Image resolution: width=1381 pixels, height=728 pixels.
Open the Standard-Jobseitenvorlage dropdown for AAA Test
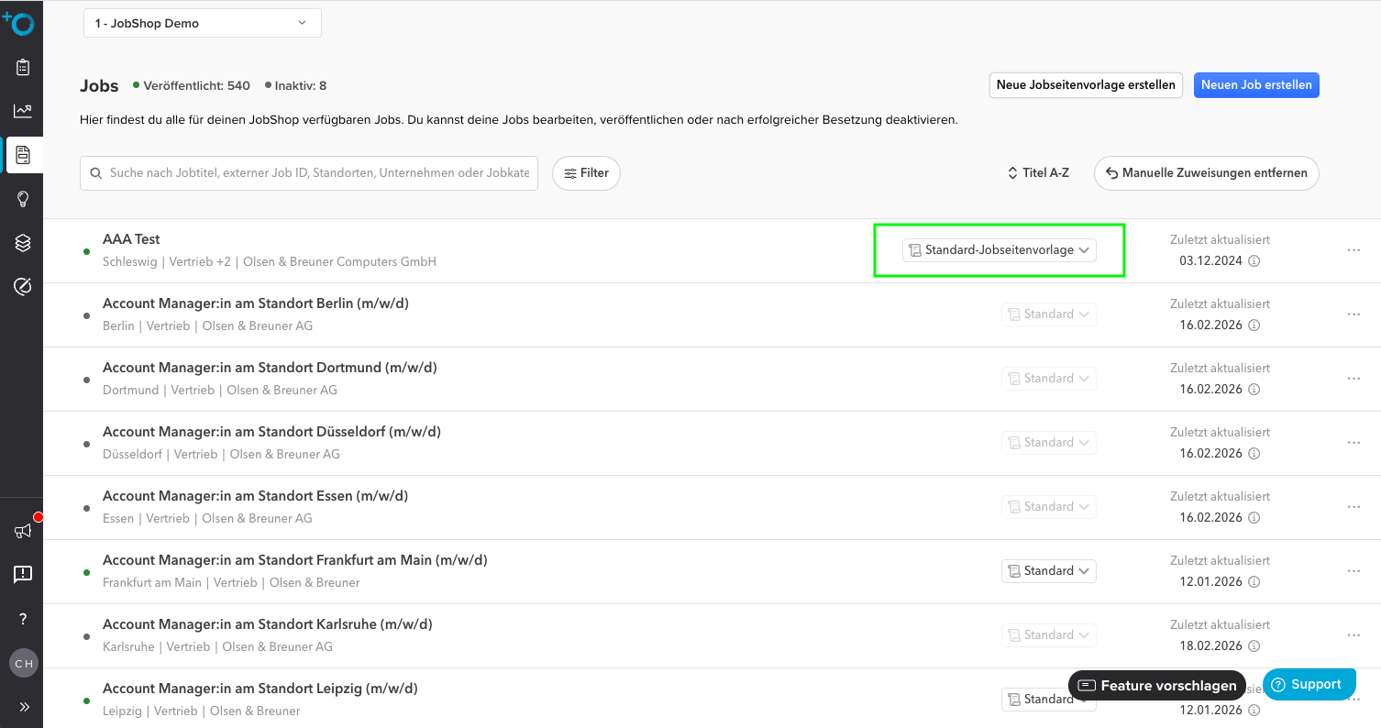(1000, 250)
